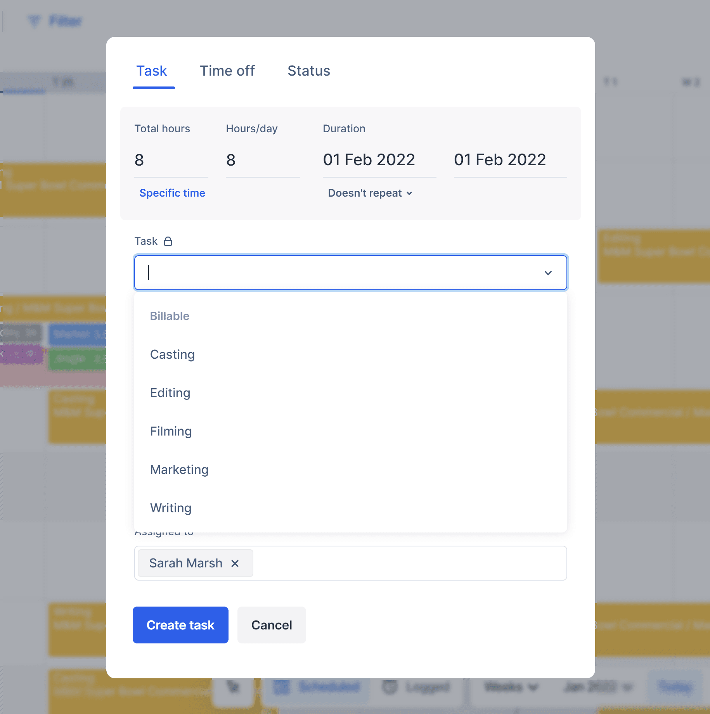Viewport: 710px width, 714px height.
Task: Select Filming from the task list
Action: pos(171,431)
